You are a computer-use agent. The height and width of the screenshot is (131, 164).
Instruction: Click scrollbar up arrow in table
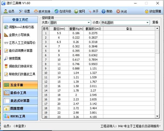pyautogui.click(x=157, y=29)
